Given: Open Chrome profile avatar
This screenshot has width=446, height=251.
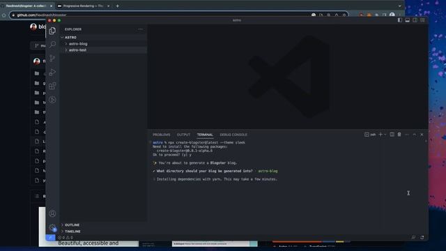Looking at the screenshot, I should [392, 15].
